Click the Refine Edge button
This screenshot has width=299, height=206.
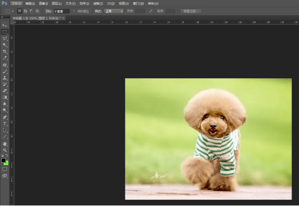click(x=191, y=11)
